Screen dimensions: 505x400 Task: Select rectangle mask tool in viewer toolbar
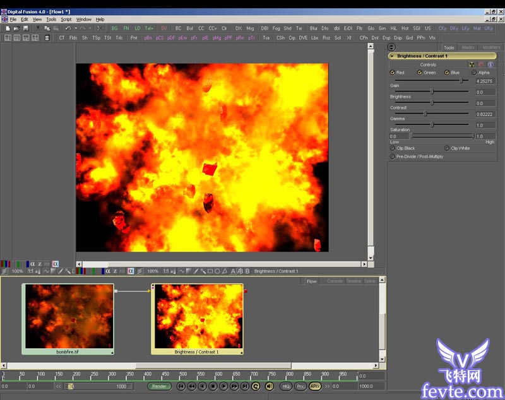[210, 271]
